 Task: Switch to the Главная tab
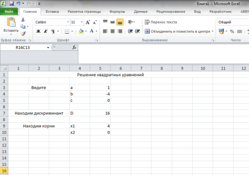tap(30, 11)
